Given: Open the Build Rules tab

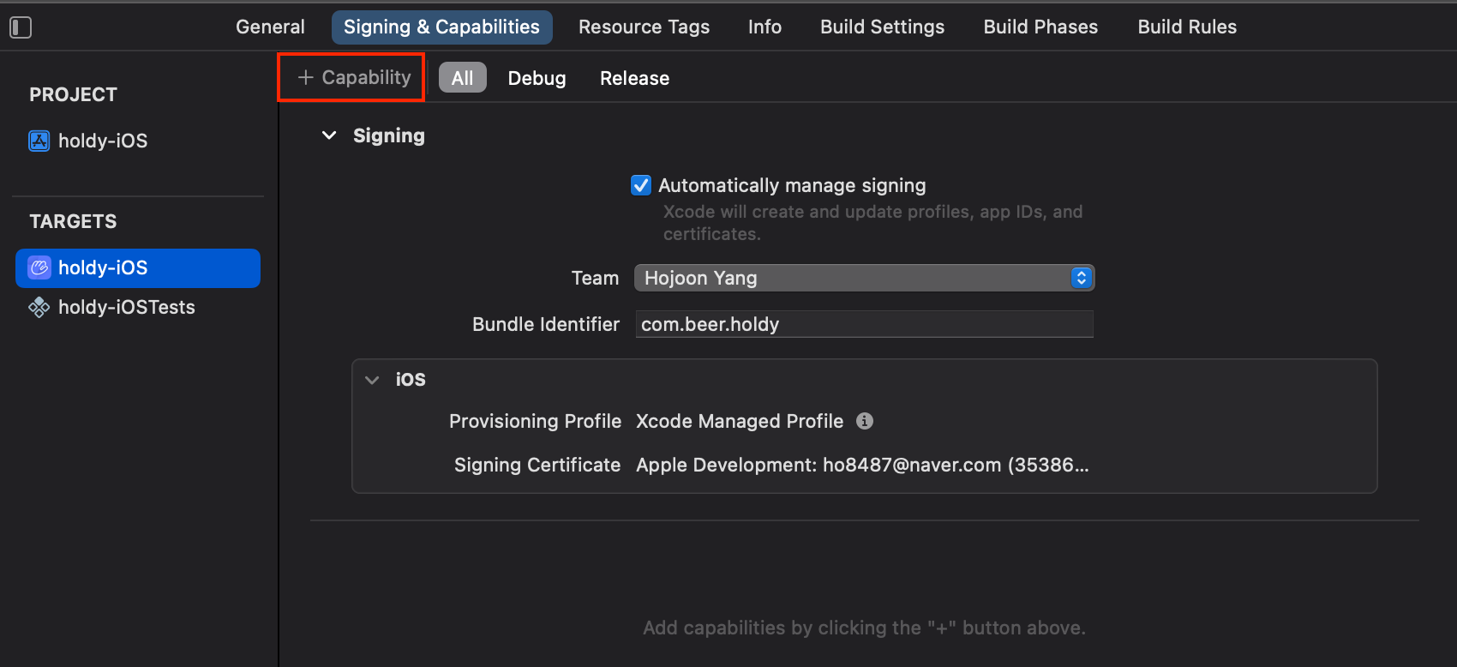Looking at the screenshot, I should (x=1187, y=27).
